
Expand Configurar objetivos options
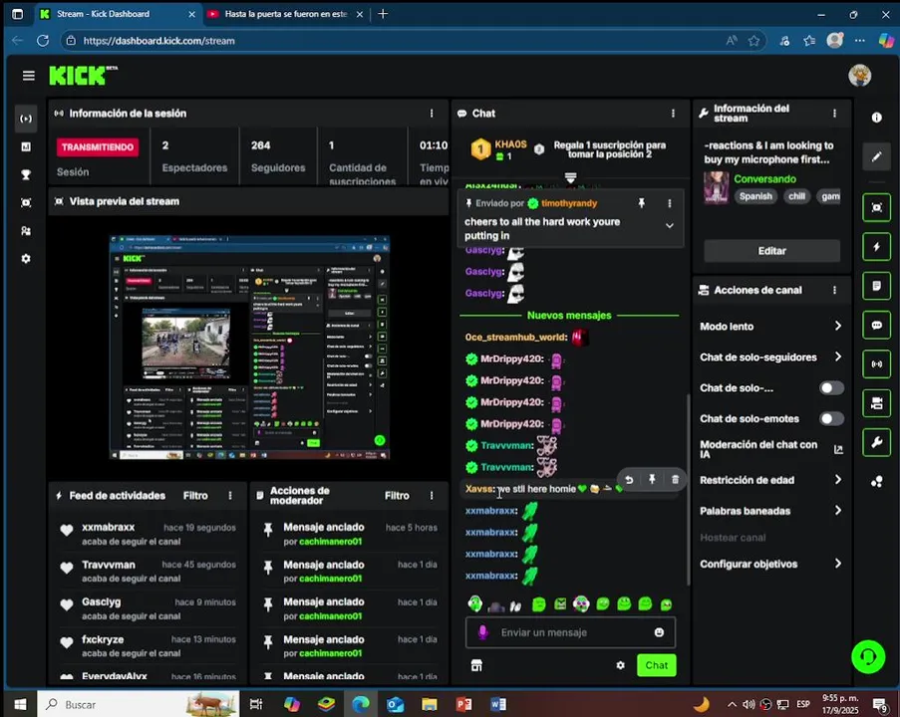(770, 564)
